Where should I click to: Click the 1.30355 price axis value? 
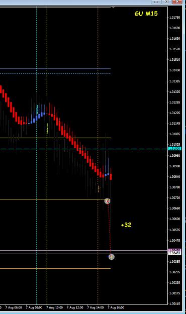pos(174,262)
